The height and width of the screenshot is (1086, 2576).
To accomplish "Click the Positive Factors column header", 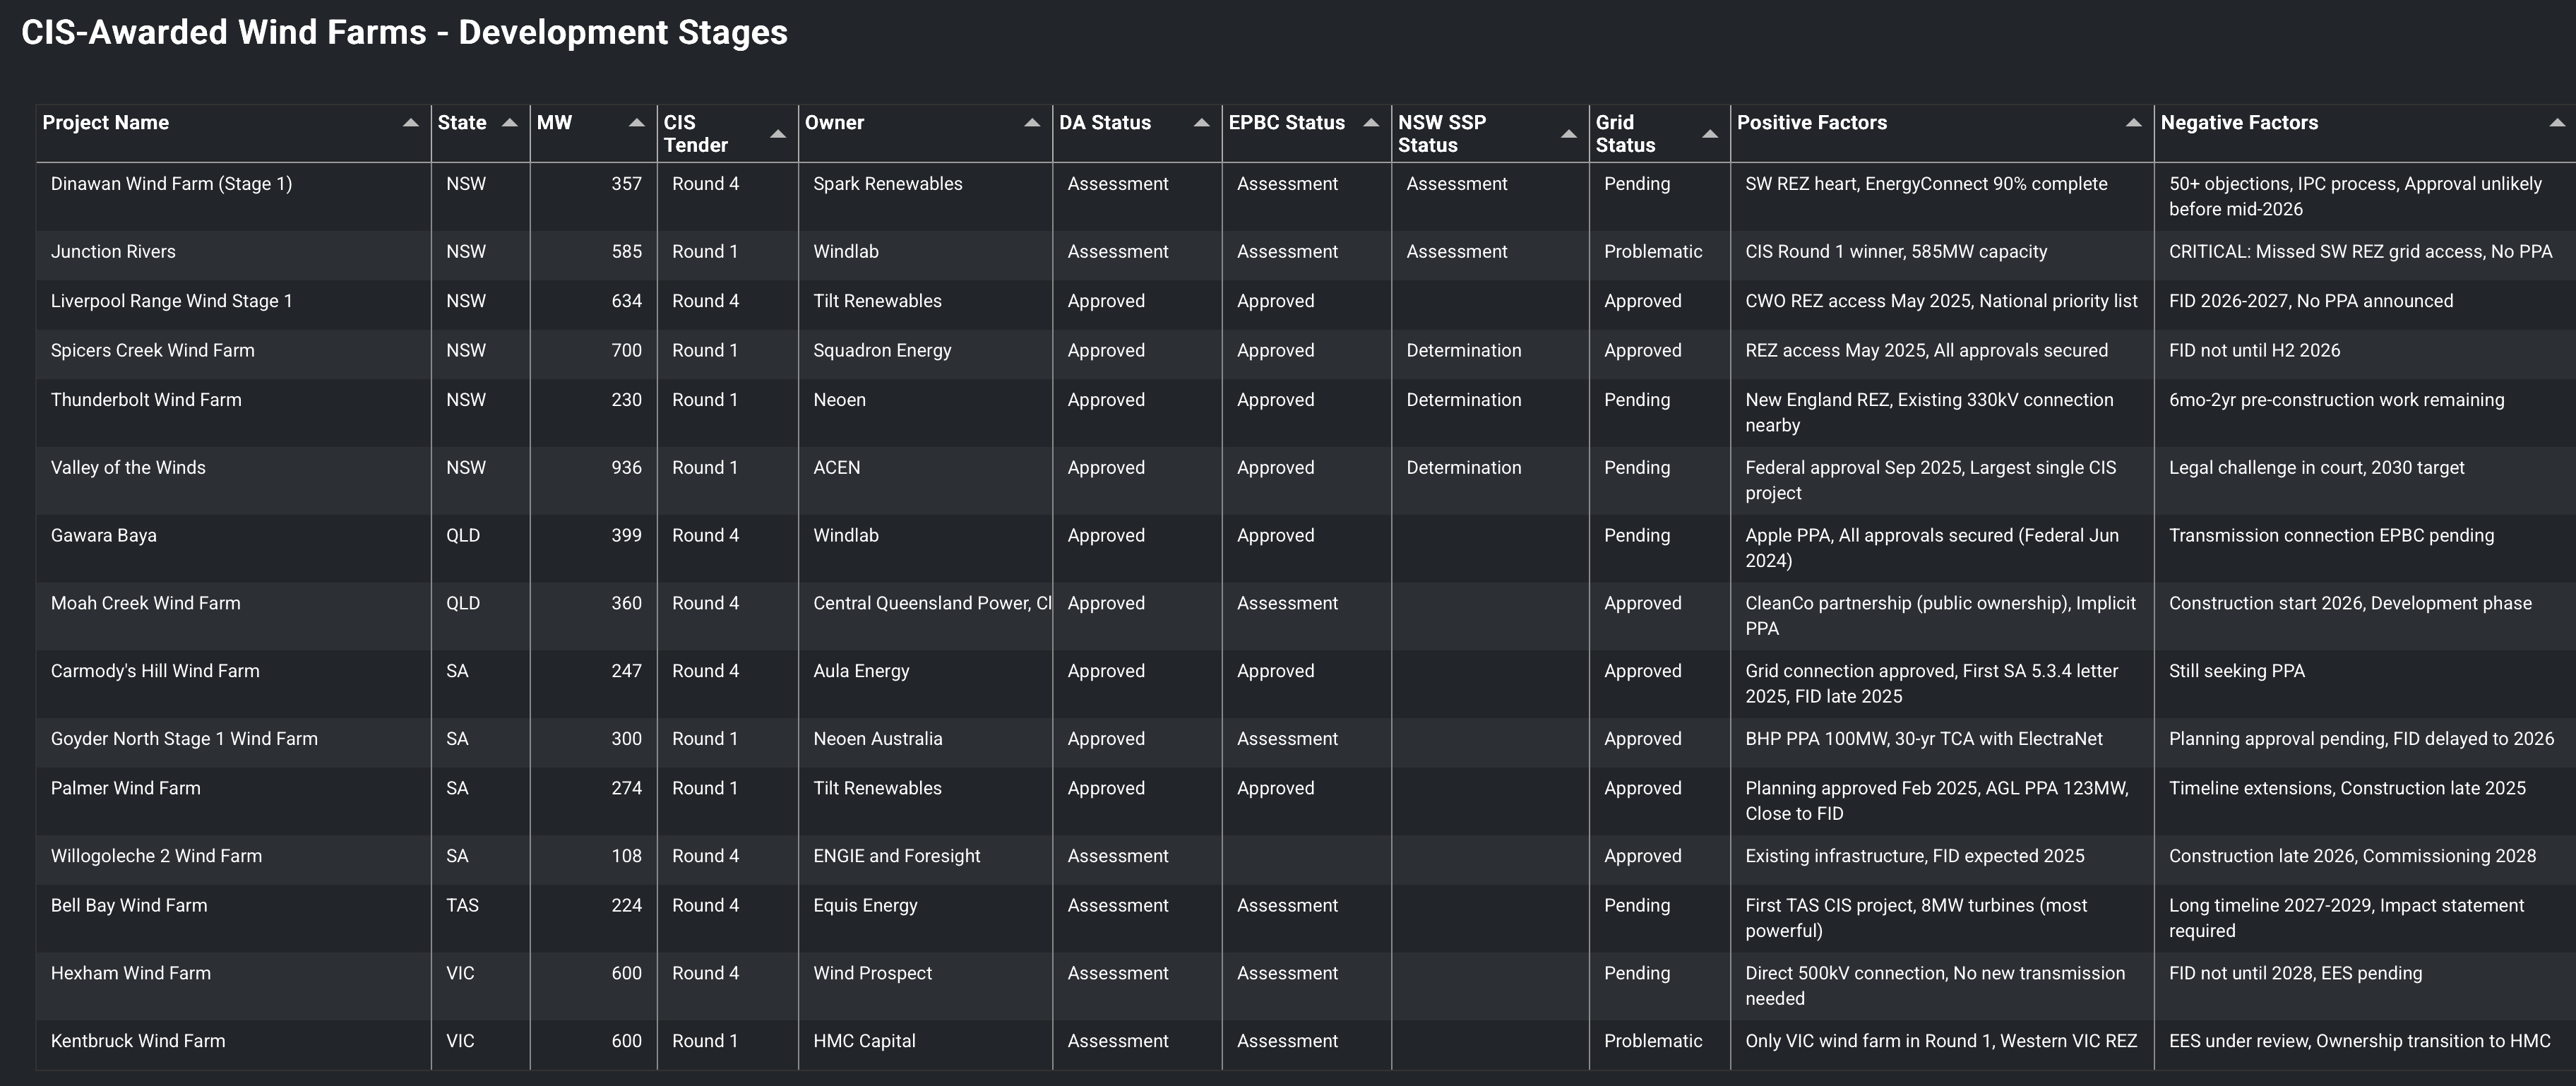I will tap(1811, 123).
